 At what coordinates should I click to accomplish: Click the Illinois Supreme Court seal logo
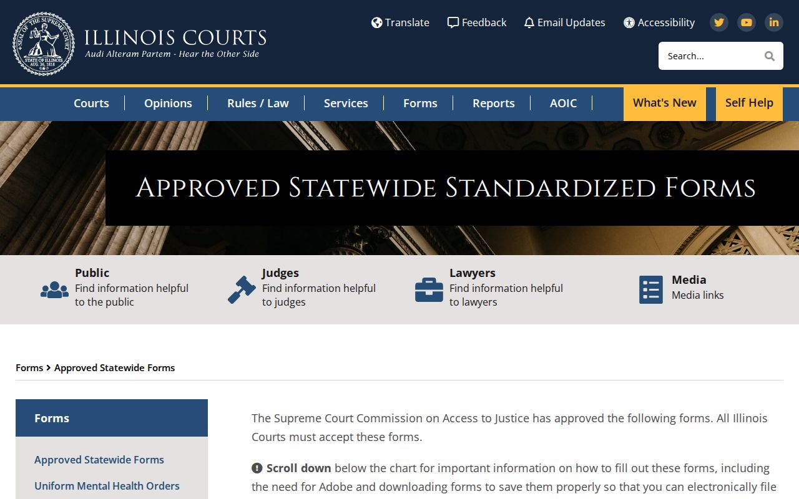(44, 44)
